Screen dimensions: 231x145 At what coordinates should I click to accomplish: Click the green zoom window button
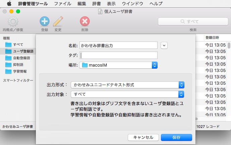click(x=18, y=11)
